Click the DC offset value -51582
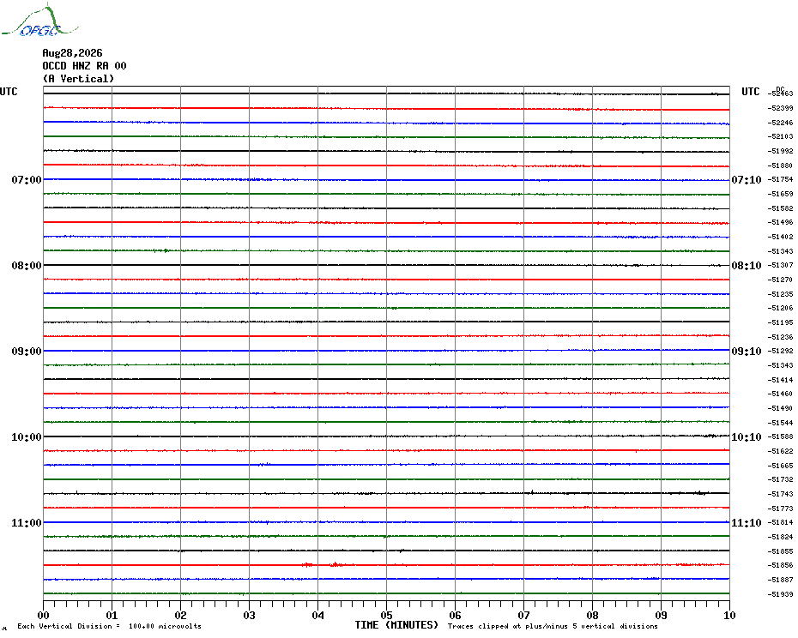 (781, 208)
